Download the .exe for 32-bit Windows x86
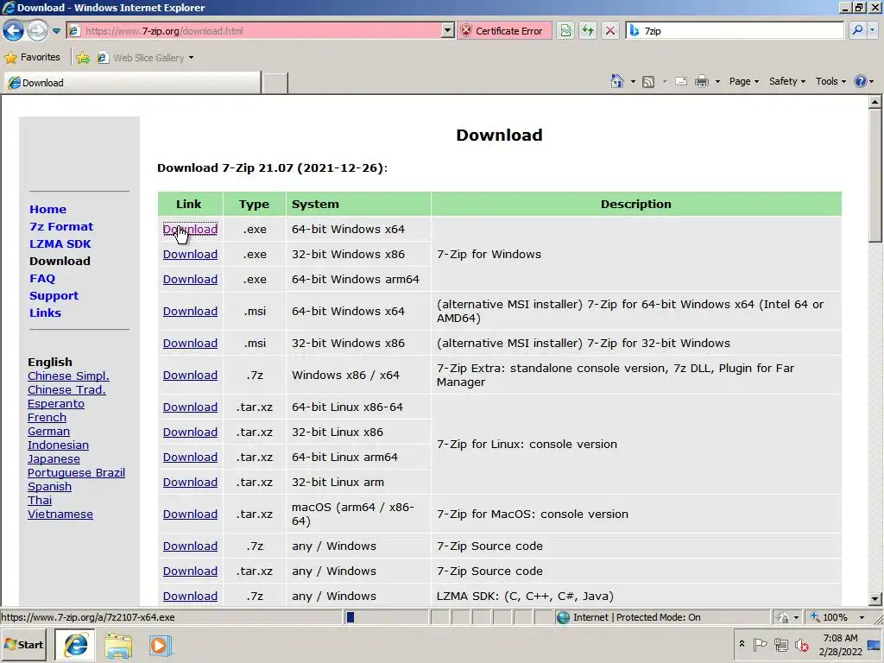884x663 pixels. point(190,255)
